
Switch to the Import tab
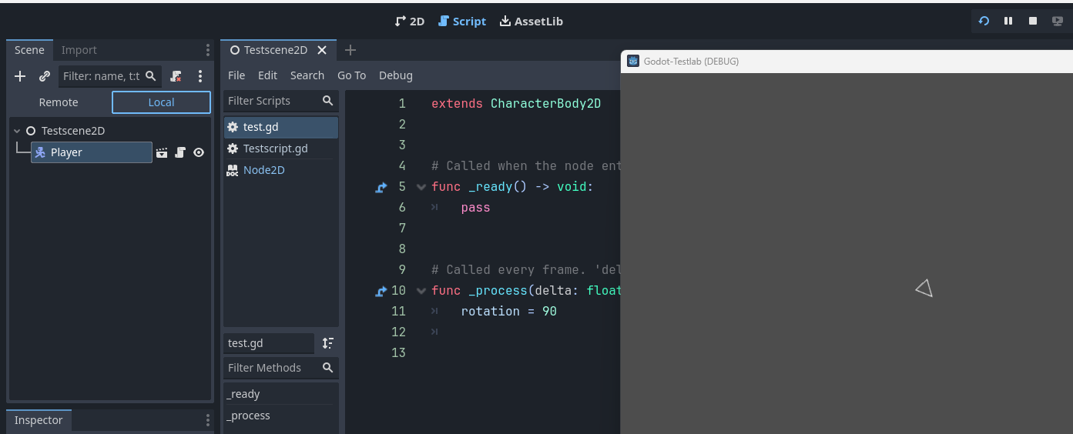pyautogui.click(x=79, y=50)
